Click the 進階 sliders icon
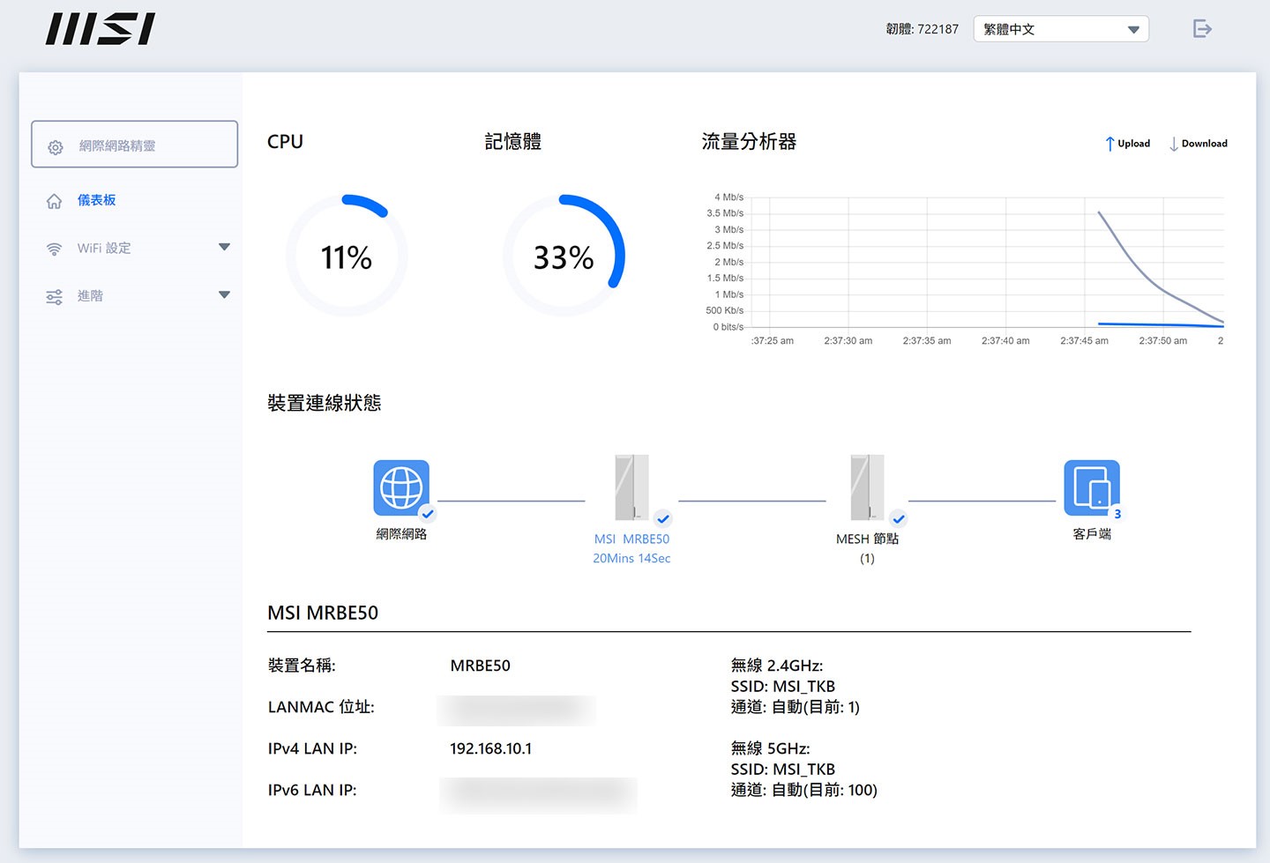The image size is (1270, 863). click(54, 296)
